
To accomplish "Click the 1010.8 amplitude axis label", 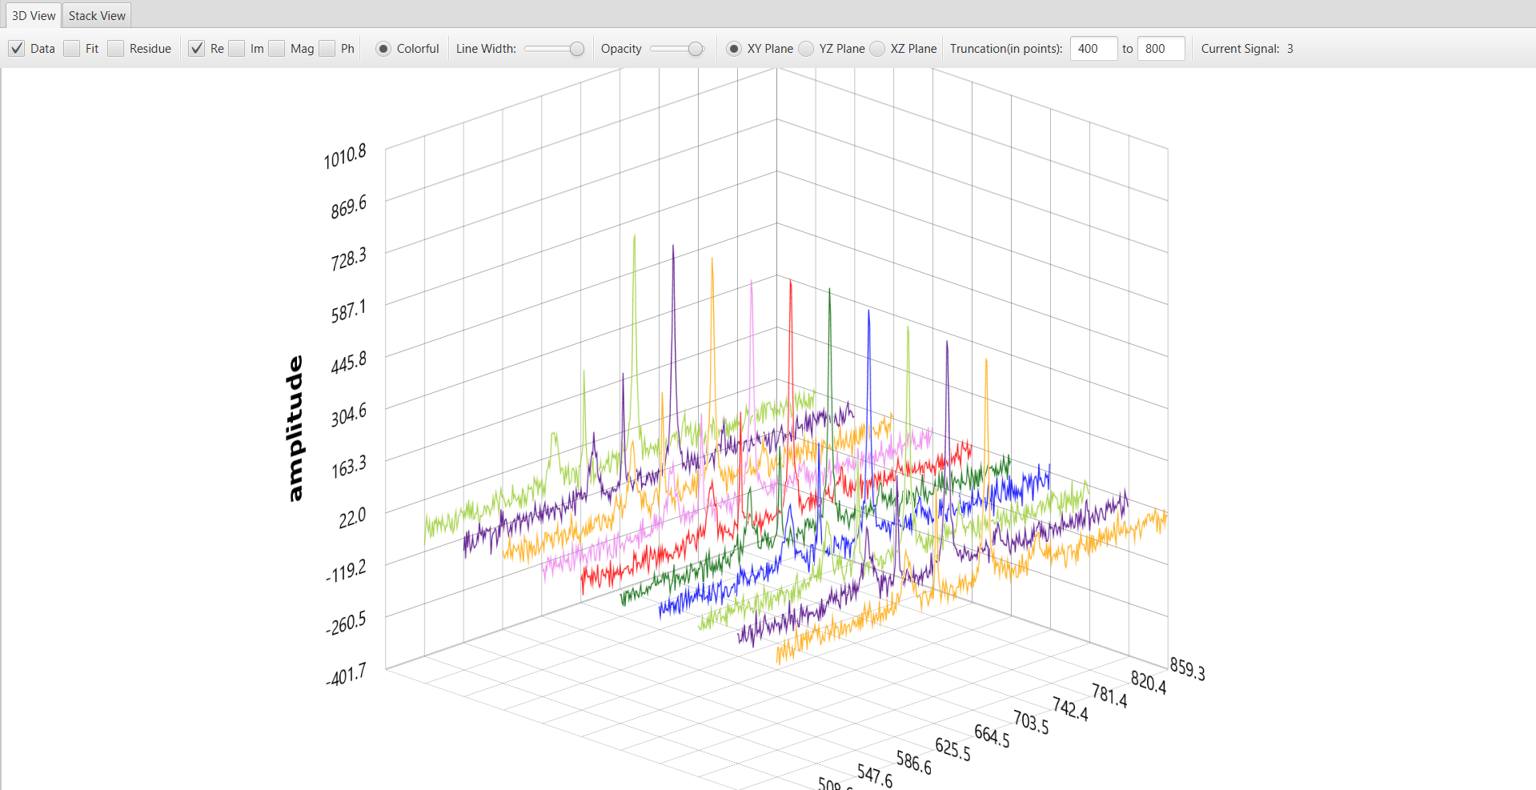I will 345,156.
